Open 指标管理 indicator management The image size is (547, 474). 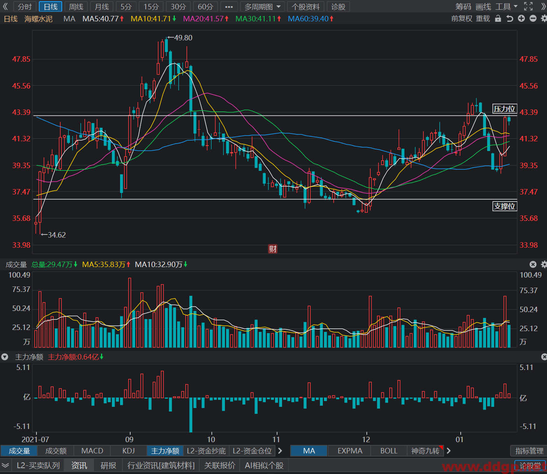click(x=529, y=451)
